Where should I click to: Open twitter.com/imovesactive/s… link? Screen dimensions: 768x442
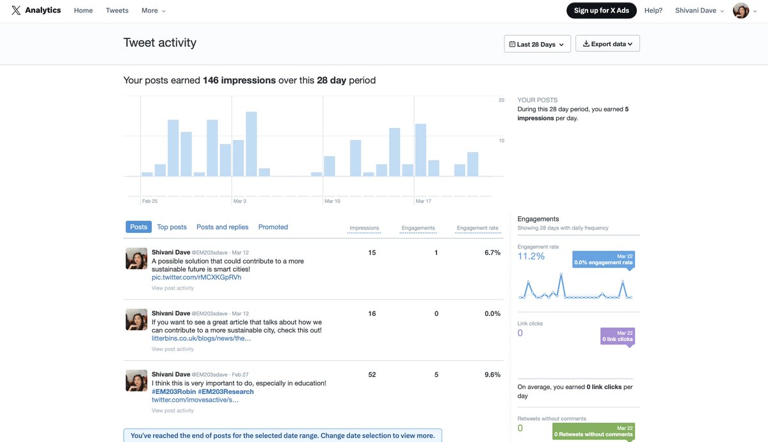click(195, 400)
